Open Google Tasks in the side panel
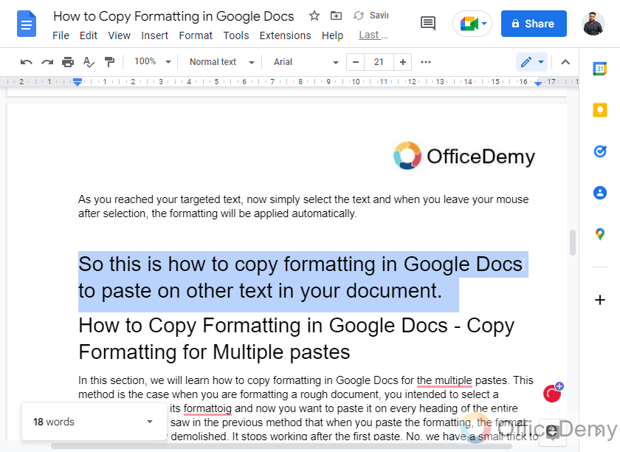Viewport: 620px width, 452px height. point(599,151)
